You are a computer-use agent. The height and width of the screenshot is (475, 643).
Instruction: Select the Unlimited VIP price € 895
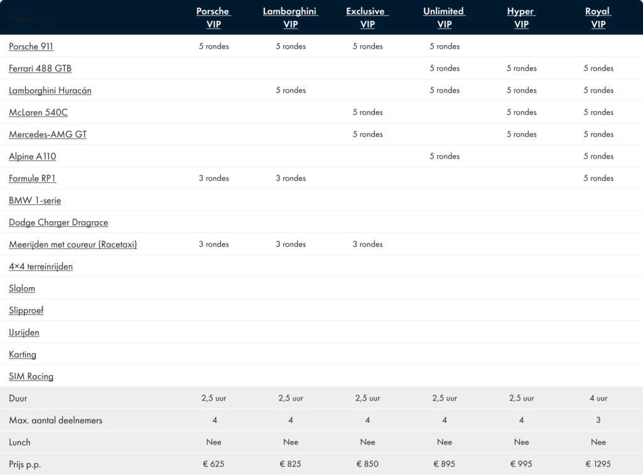[444, 464]
